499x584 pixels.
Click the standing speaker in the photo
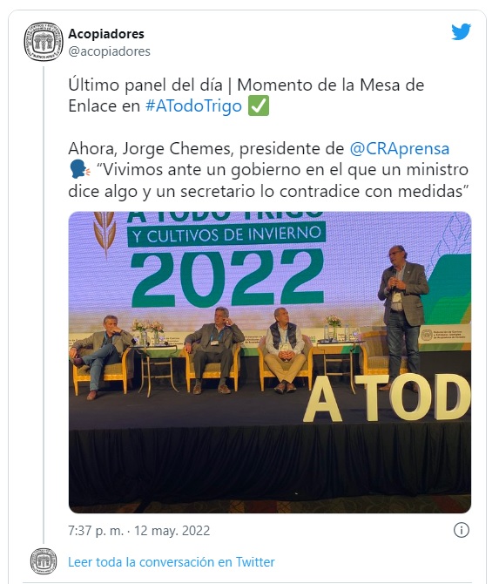[402, 316]
